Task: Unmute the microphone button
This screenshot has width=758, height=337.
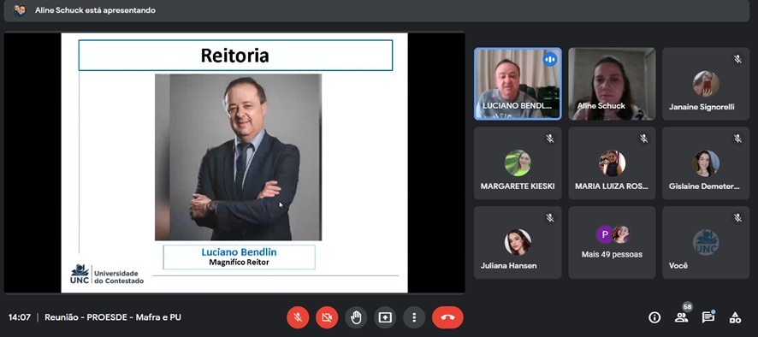Action: [x=299, y=317]
